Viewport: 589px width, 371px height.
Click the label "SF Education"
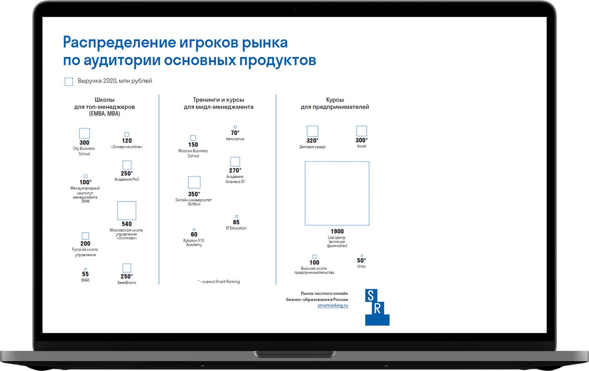coord(236,228)
